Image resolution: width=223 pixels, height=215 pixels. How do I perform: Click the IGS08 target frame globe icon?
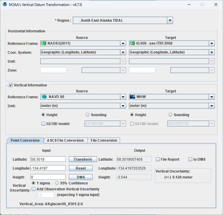pos(132,43)
